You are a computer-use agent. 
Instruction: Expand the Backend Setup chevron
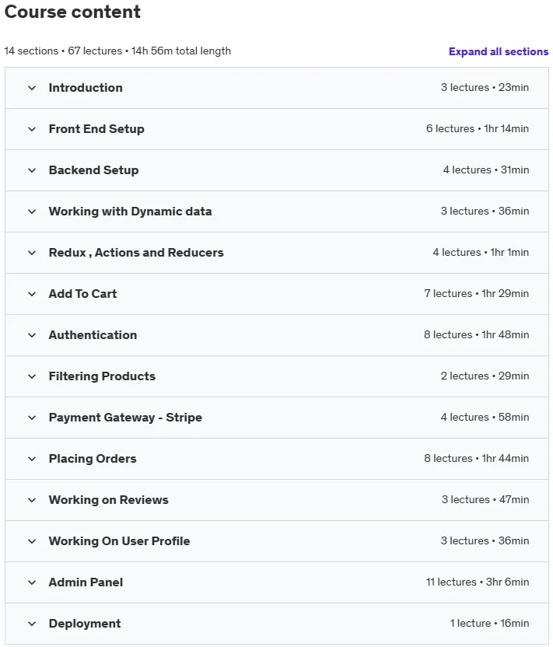point(32,170)
